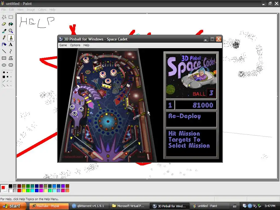The height and width of the screenshot is (210, 280).
Task: Select the Curve tool in Paint
Action: [x=11, y=51]
